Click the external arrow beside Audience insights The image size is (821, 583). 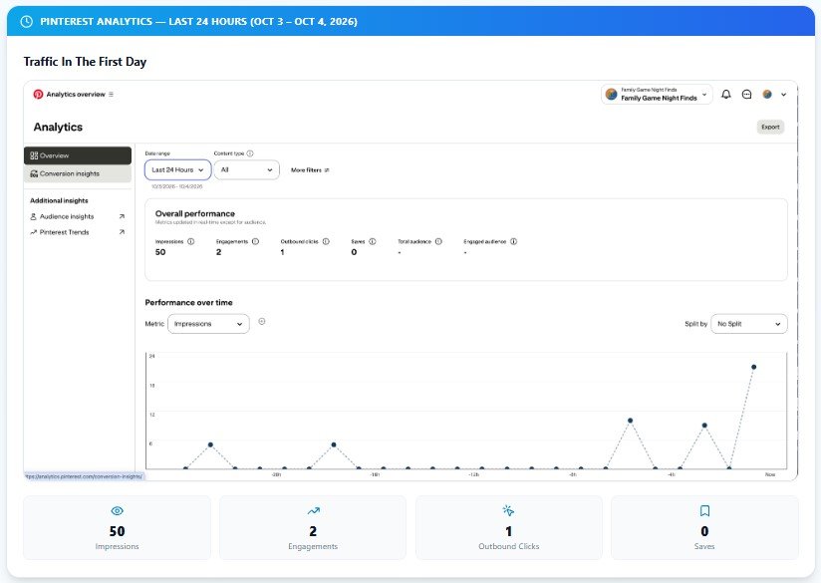coord(122,216)
